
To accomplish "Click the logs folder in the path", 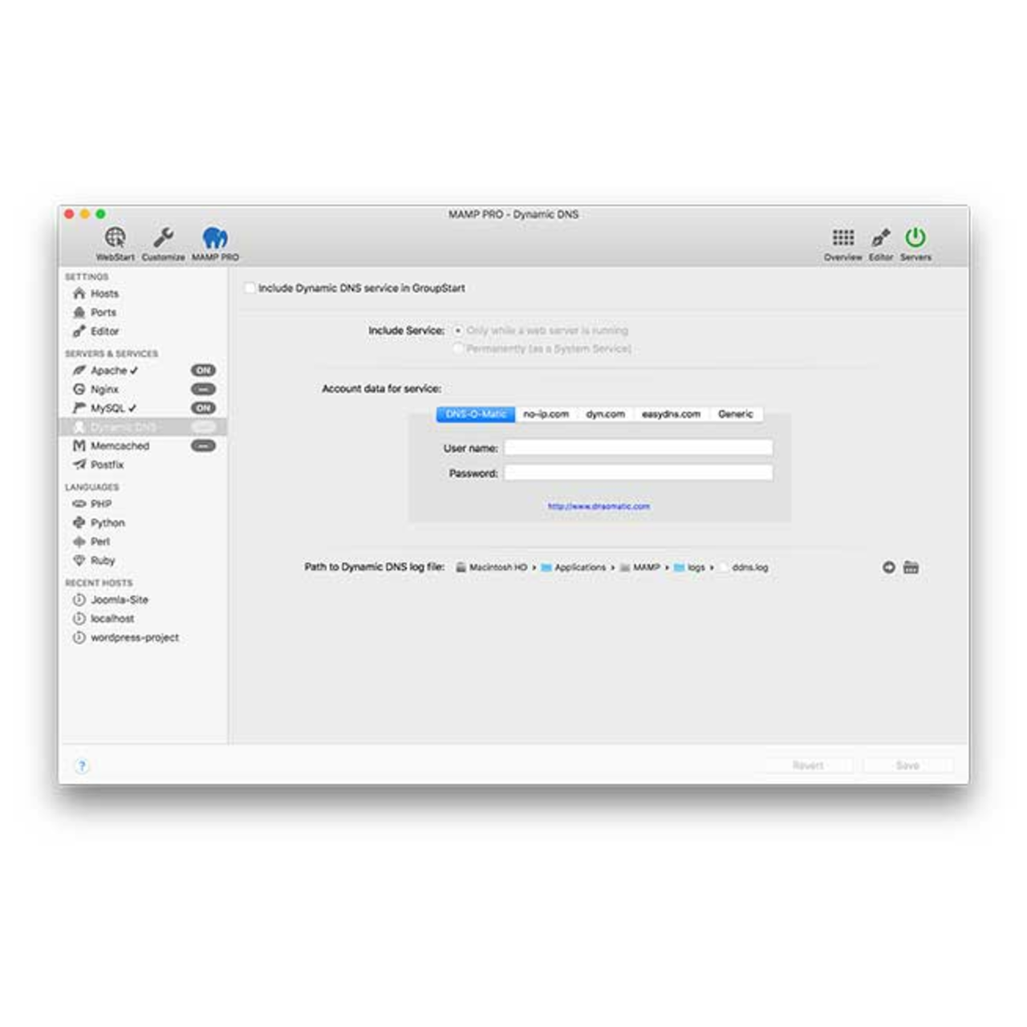I will coord(689,567).
